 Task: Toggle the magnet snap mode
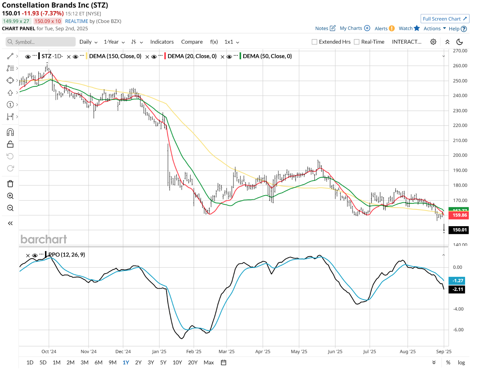click(10, 132)
